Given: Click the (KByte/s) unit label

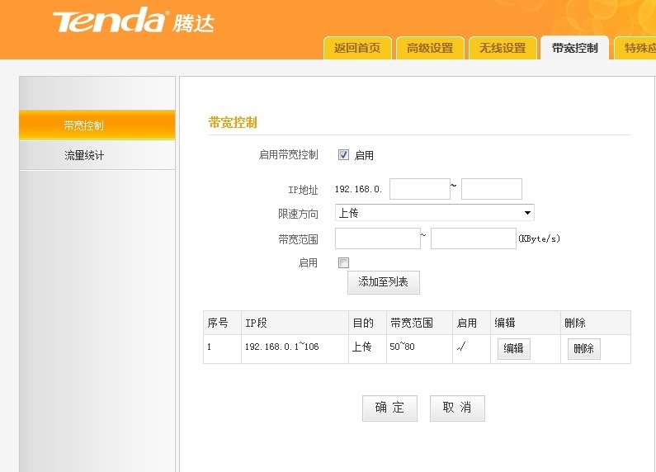Looking at the screenshot, I should [539, 238].
